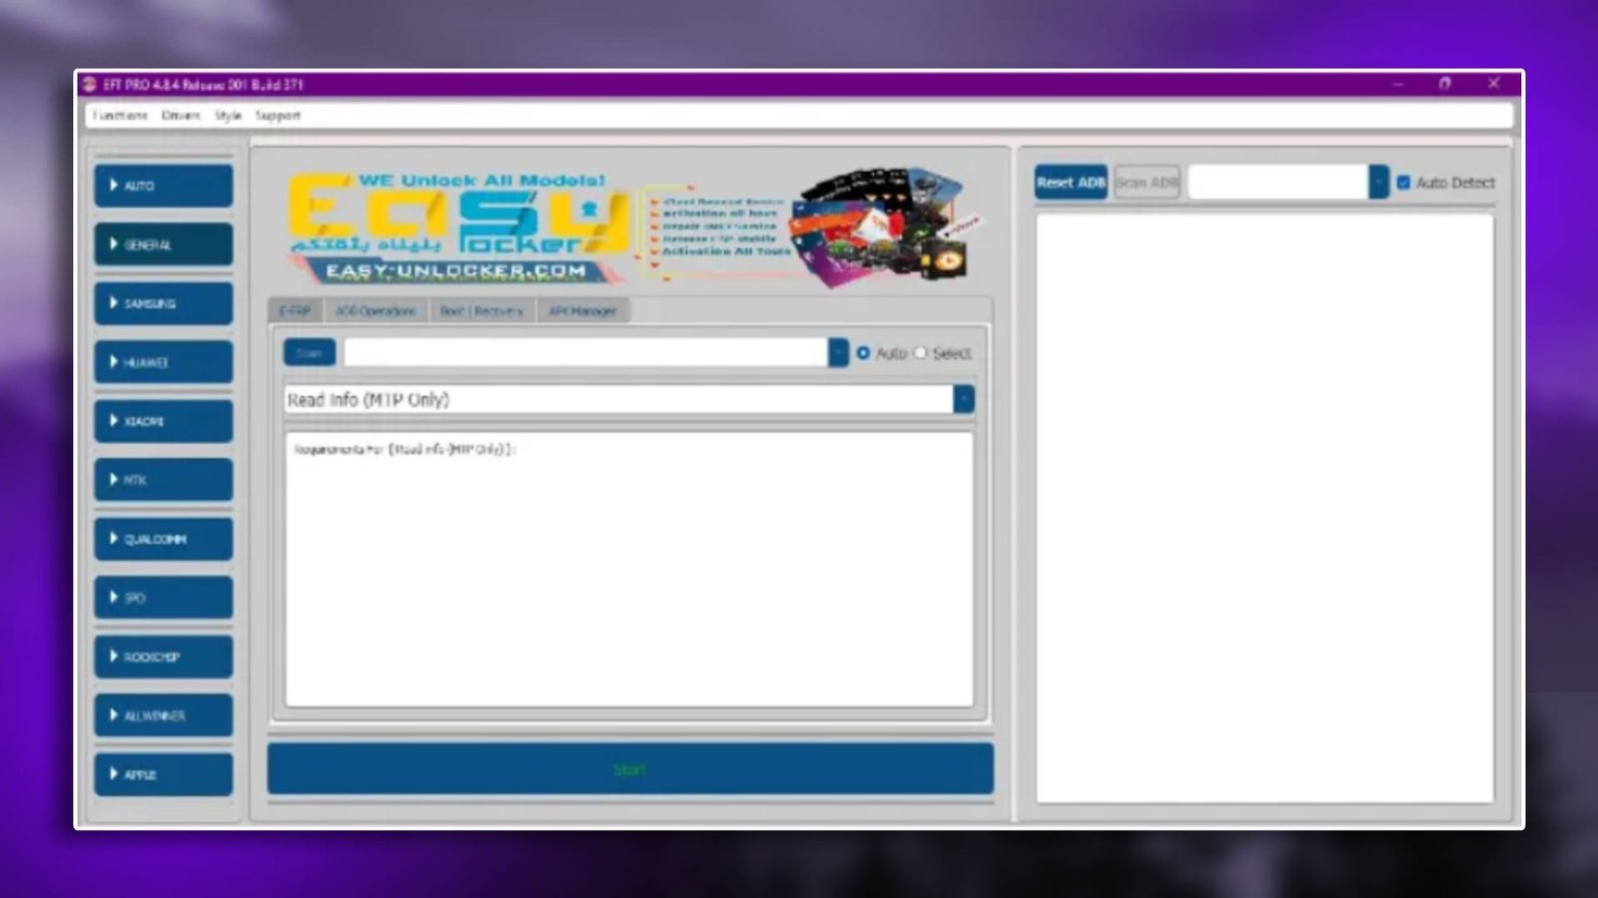This screenshot has width=1598, height=898.
Task: Enable the Auto Detect checkbox
Action: click(1403, 183)
